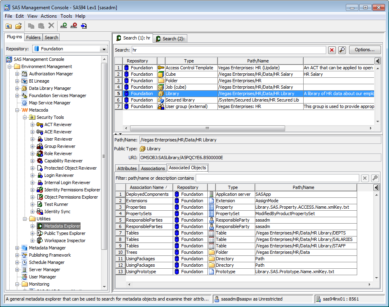The image size is (389, 307).
Task: Click the import toolbar icon with blue arrow
Action: point(84,26)
